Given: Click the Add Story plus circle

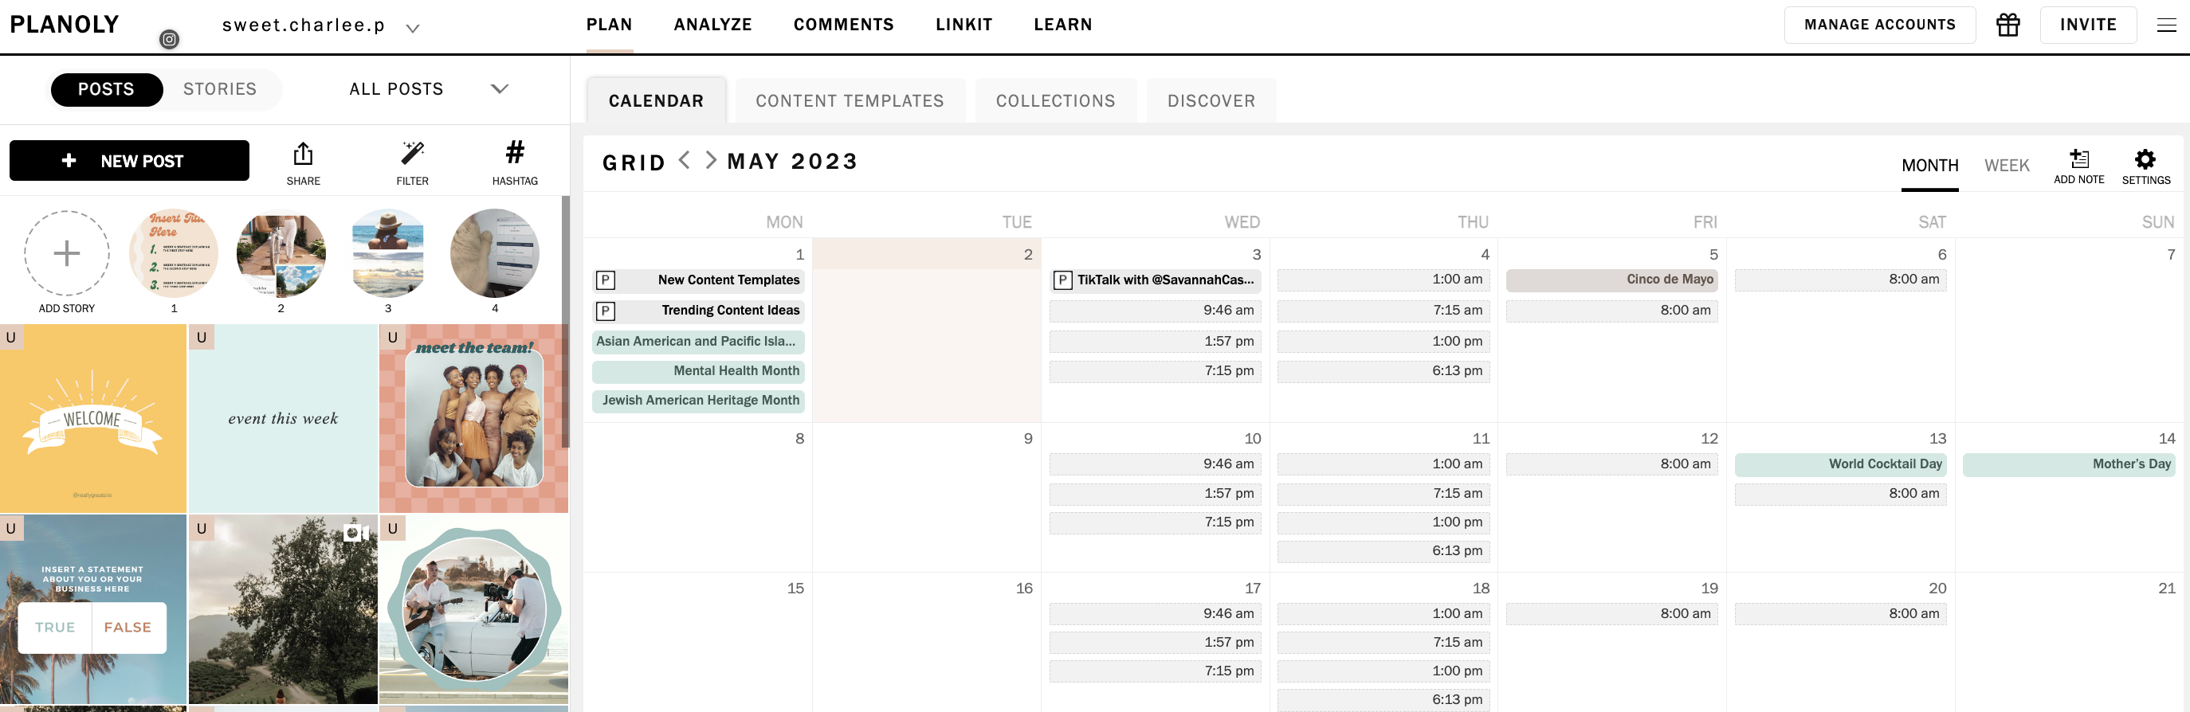Looking at the screenshot, I should pyautogui.click(x=66, y=253).
